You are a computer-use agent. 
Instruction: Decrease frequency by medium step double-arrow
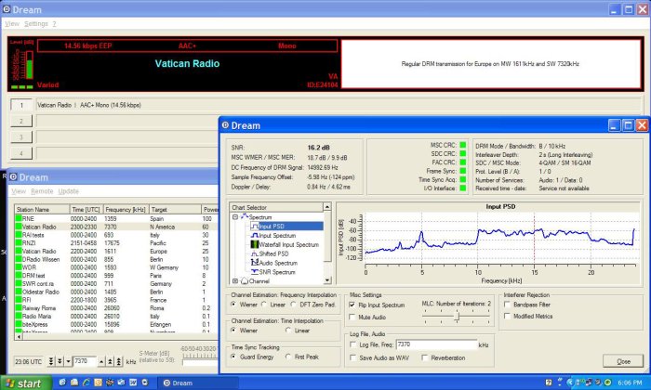coord(60,361)
